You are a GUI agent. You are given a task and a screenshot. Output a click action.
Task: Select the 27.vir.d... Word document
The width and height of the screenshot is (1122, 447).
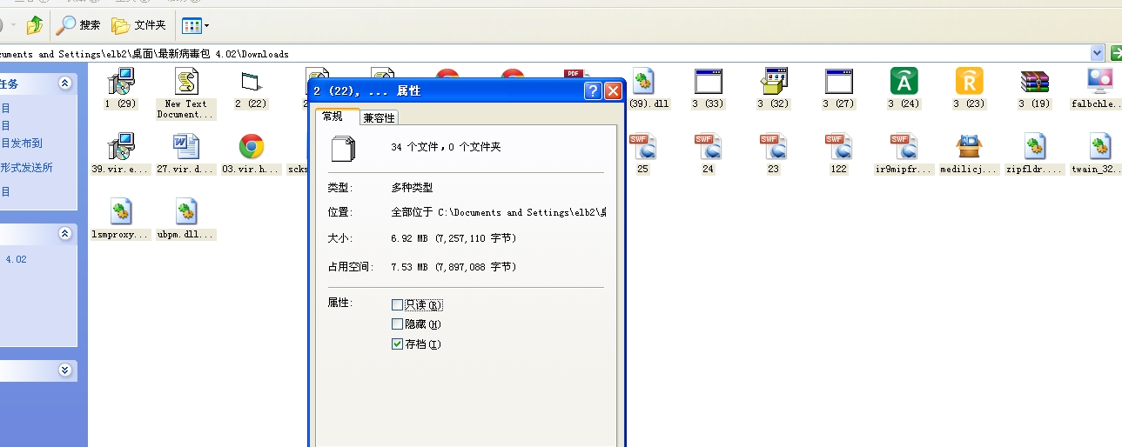point(185,148)
